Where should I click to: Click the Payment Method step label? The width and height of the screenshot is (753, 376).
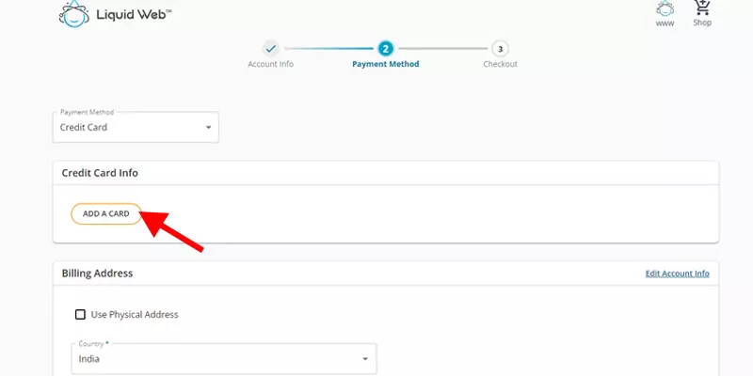point(386,64)
